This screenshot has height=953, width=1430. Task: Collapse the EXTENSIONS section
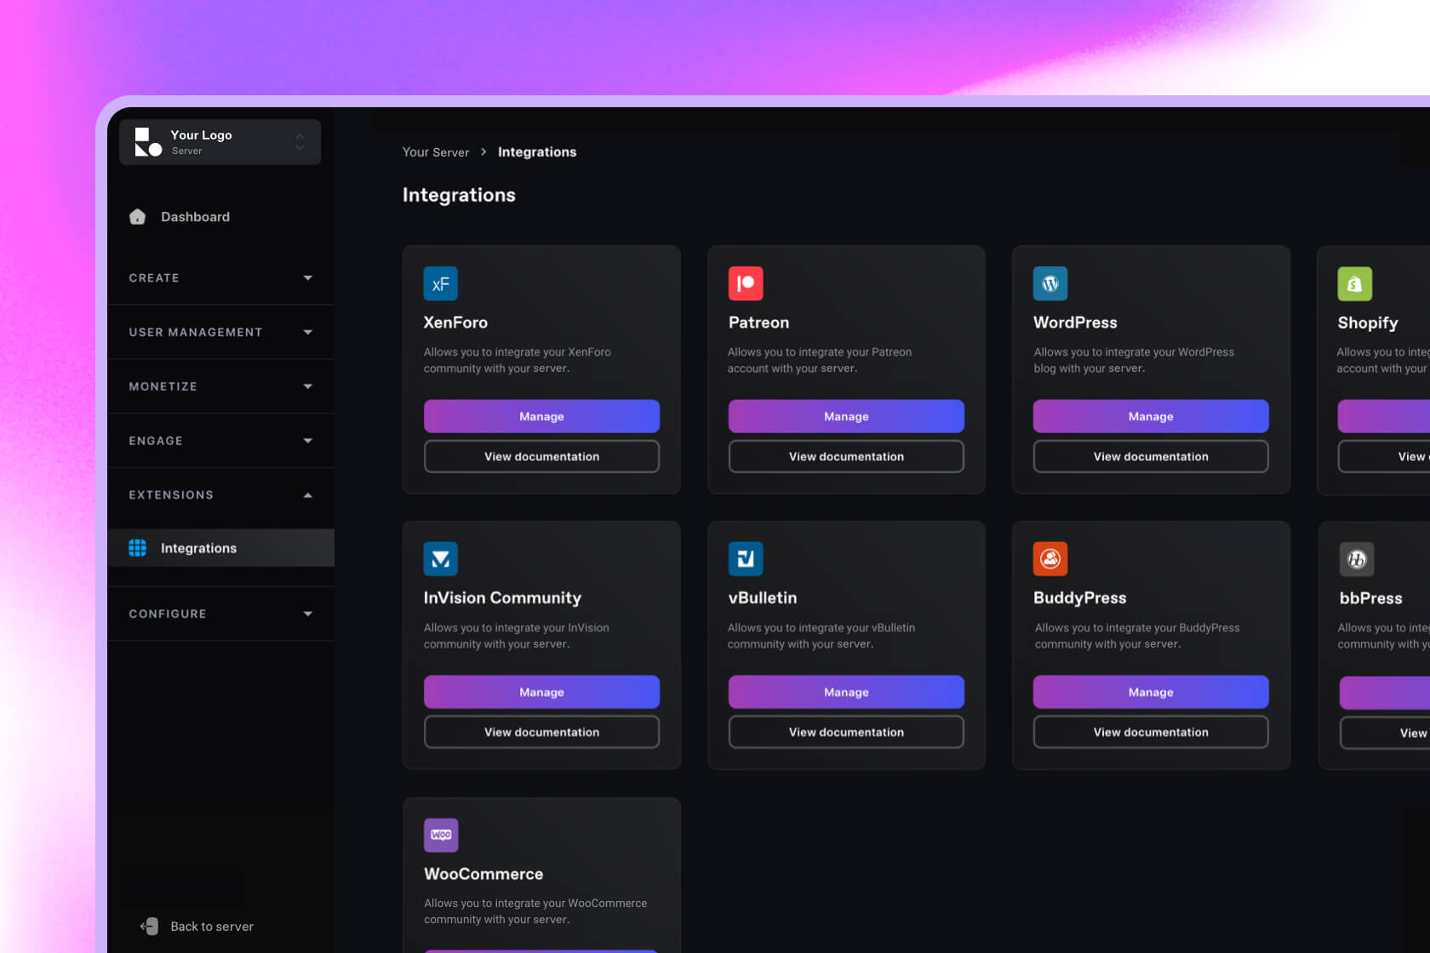[221, 495]
